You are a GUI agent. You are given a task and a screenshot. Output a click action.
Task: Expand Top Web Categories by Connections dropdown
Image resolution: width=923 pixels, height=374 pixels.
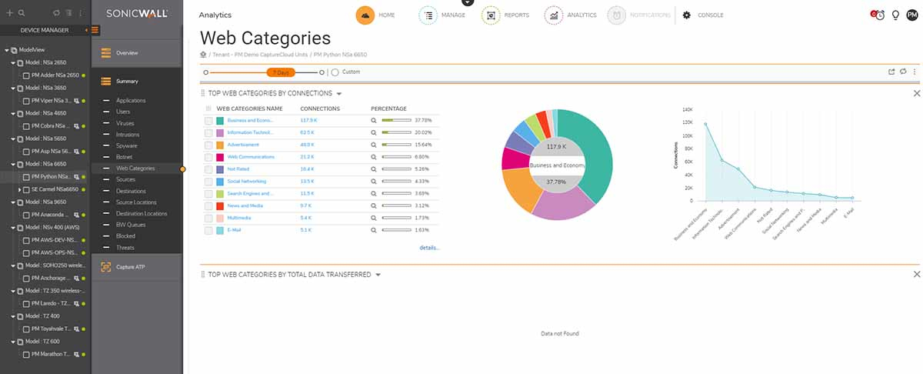339,94
